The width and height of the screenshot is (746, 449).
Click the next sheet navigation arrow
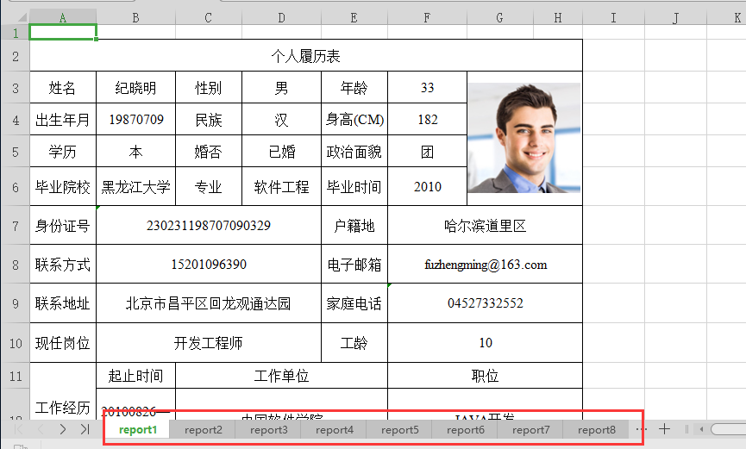[62, 428]
